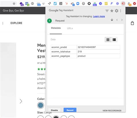This screenshot has height=118, width=137.
Task: Toggle the red Tag Assistant extension icon
Action: [x=123, y=4]
